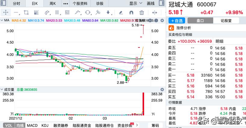Click the 买一 price 5.18
Screen dimensions: 246x128
point(191,75)
